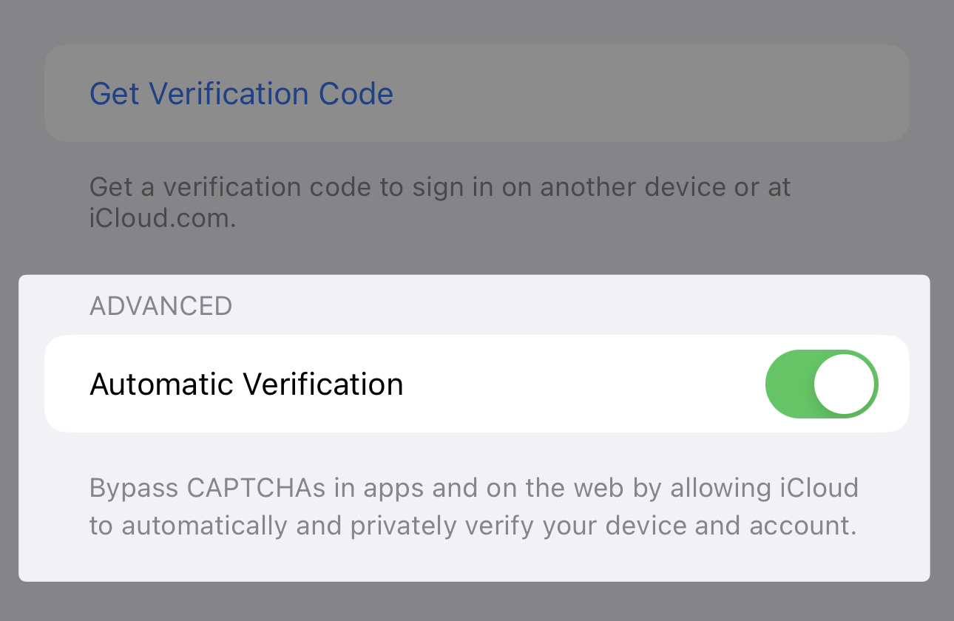
Task: Click the ADVANCED section header
Action: tap(161, 306)
